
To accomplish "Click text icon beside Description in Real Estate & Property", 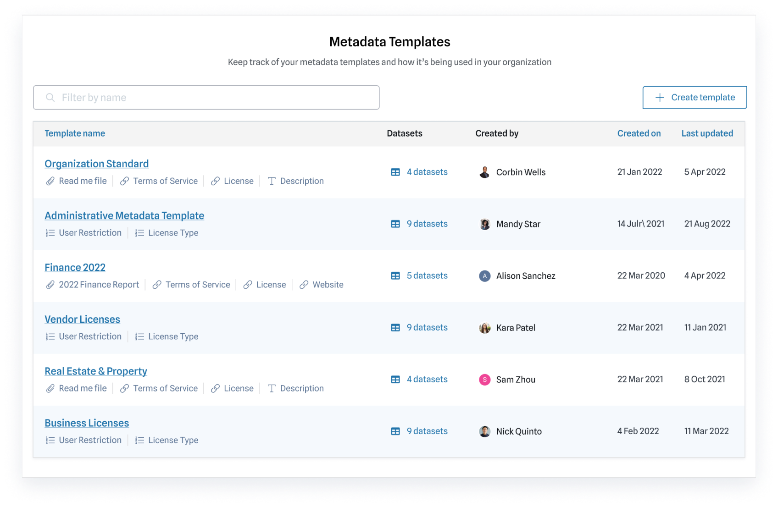I will tap(272, 388).
